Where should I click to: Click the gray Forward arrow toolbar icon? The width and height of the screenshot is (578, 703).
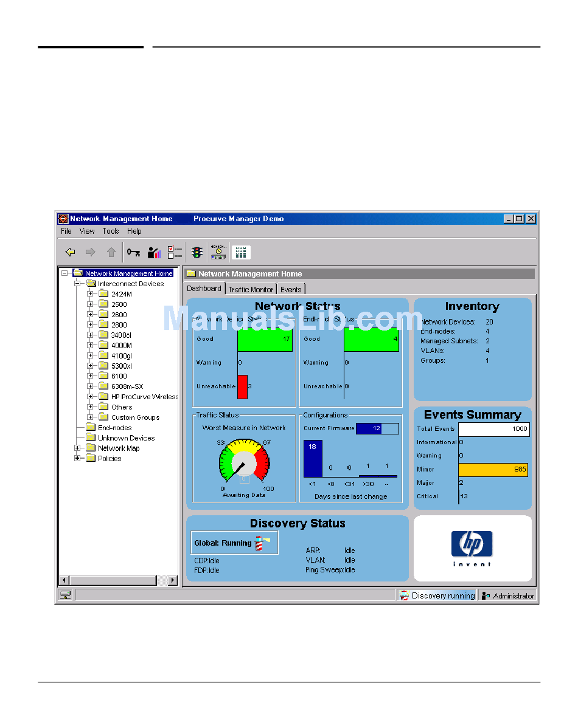(x=90, y=252)
